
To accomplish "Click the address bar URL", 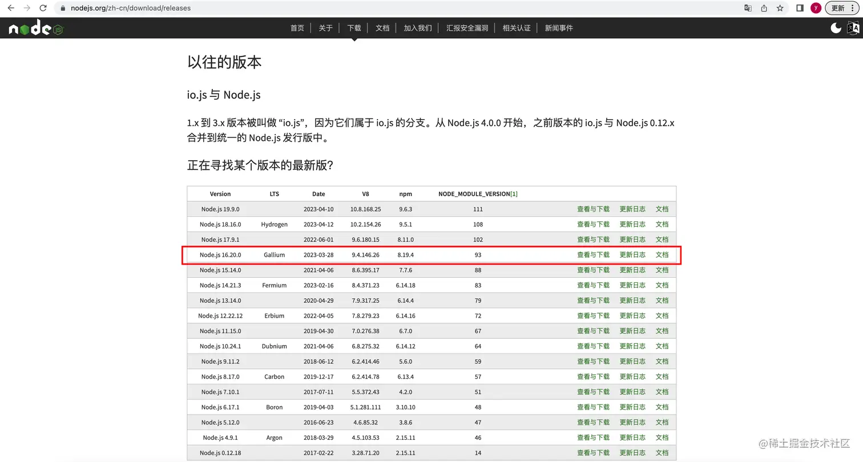I will tap(131, 8).
